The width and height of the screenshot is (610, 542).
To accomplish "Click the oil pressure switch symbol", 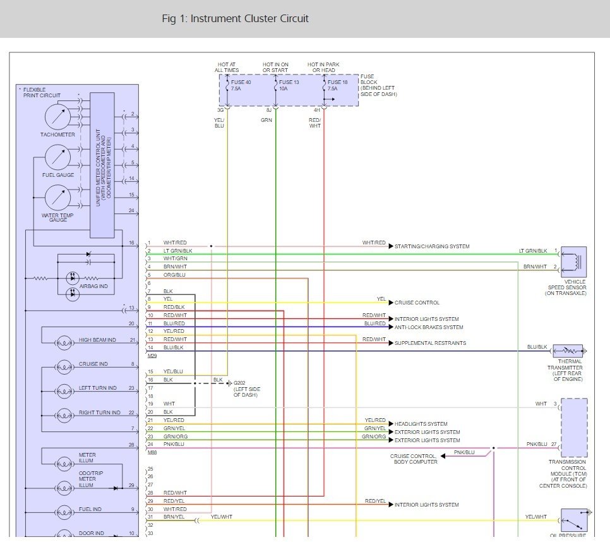I will click(574, 521).
